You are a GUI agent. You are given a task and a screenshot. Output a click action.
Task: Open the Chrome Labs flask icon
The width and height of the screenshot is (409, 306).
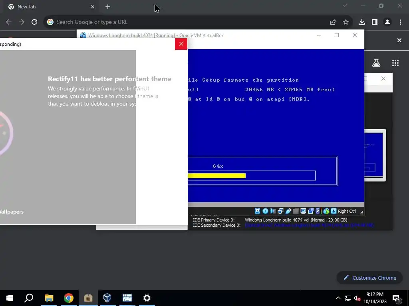coord(376,63)
